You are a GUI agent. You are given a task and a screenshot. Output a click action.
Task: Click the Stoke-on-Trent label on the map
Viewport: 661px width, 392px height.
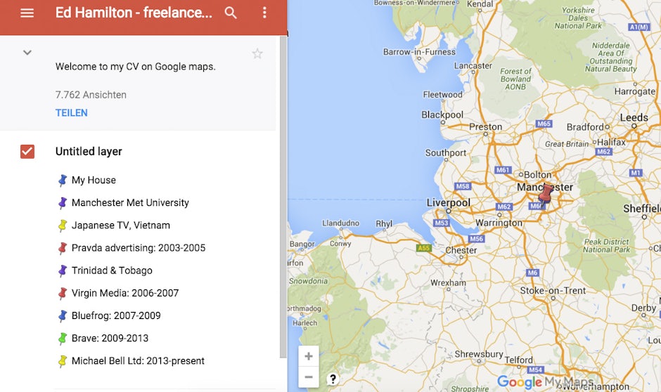tap(553, 291)
